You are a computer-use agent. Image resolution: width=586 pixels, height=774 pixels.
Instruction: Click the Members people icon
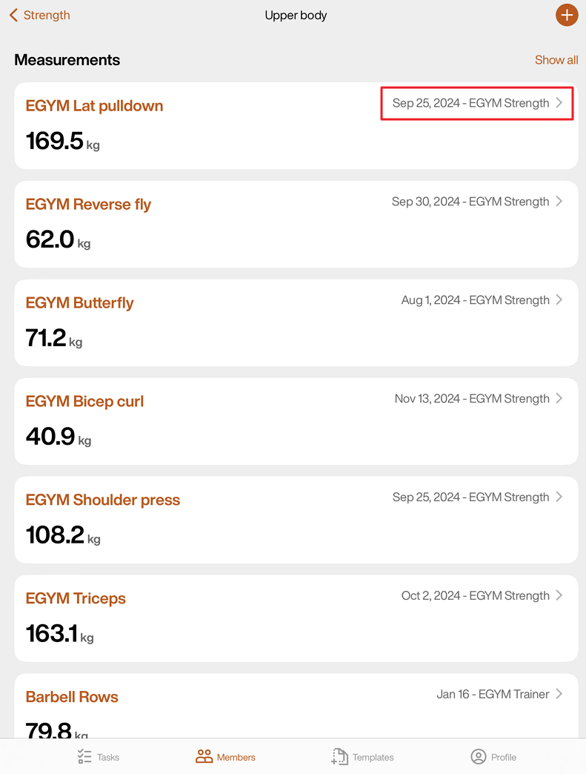pos(204,756)
